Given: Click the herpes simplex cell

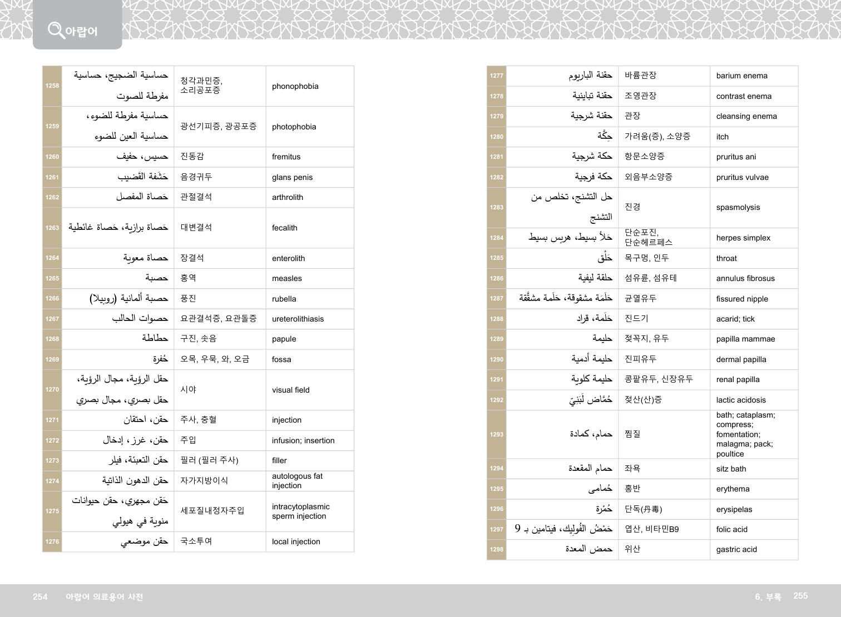Looking at the screenshot, I should pos(743,238).
